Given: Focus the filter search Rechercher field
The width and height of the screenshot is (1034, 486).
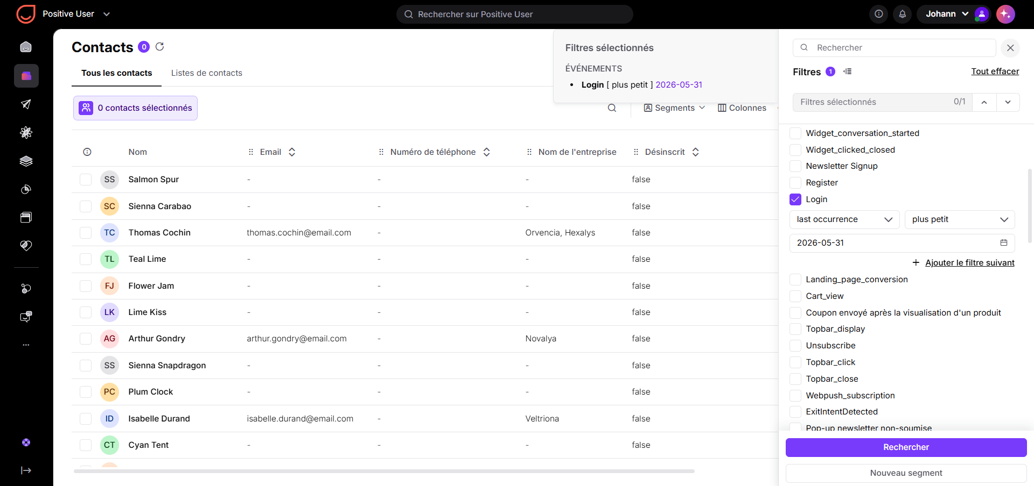Looking at the screenshot, I should click(894, 48).
